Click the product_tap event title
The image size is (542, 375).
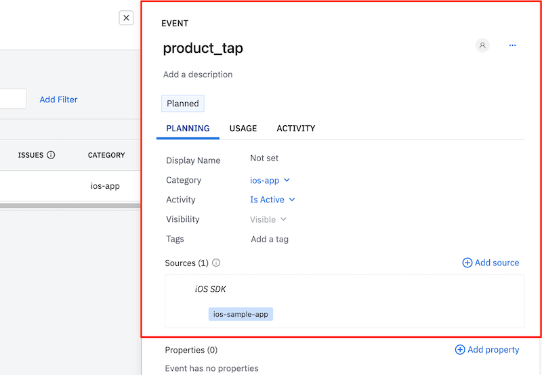tap(203, 48)
